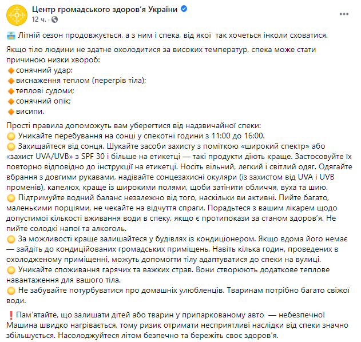
Task: Click the yellow circle before Не забувайте
Action: point(11,291)
